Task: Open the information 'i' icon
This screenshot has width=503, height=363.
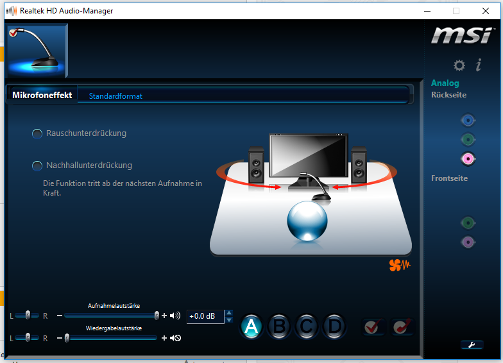Action: click(479, 65)
